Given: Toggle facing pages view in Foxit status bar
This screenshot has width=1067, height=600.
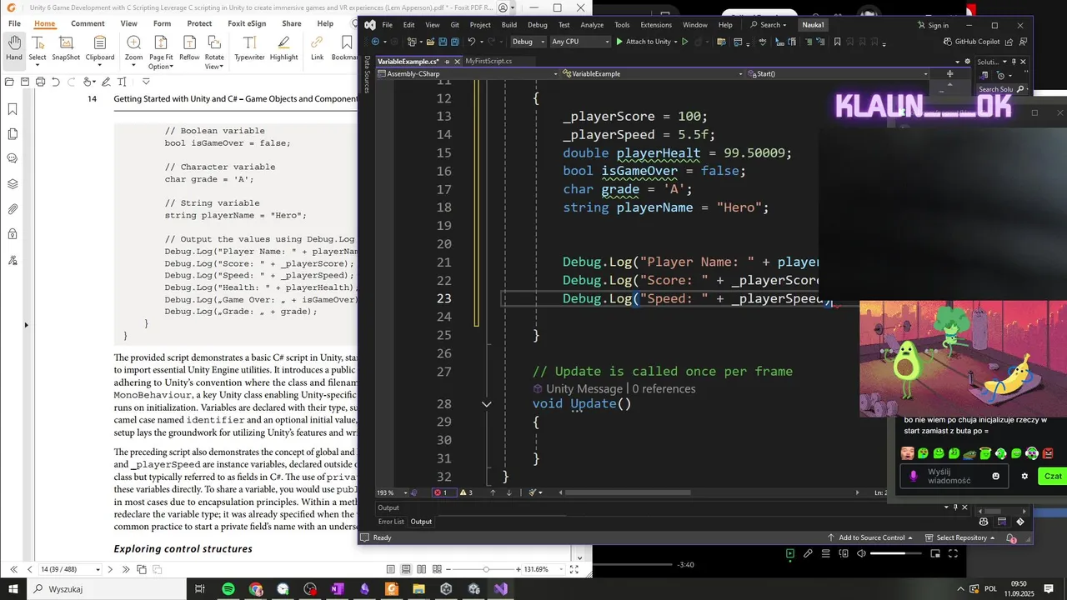Looking at the screenshot, I should (x=422, y=569).
